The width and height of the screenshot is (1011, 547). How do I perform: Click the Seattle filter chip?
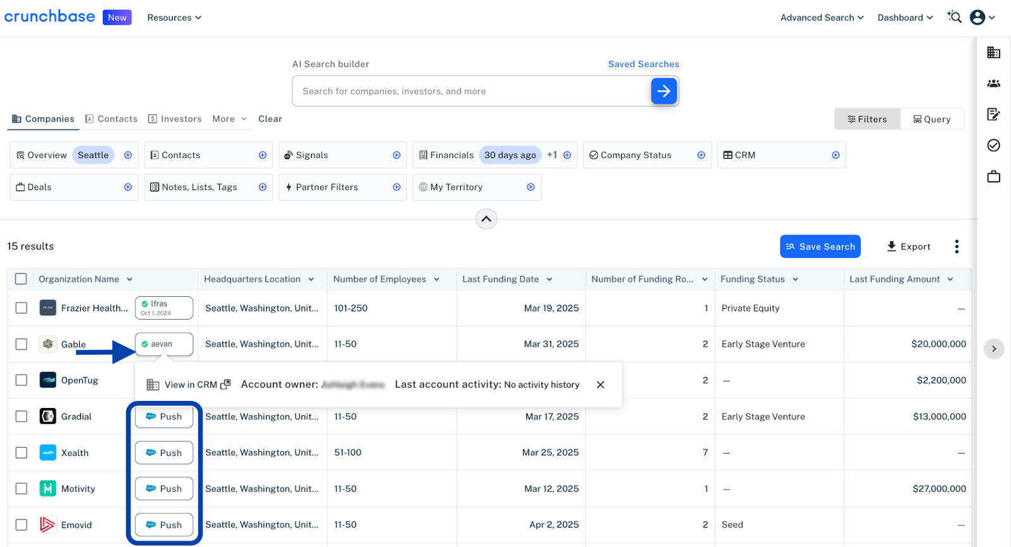93,155
